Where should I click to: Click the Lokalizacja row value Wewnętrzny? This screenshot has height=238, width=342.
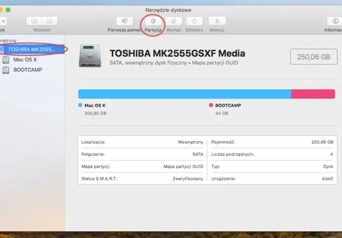tap(190, 142)
